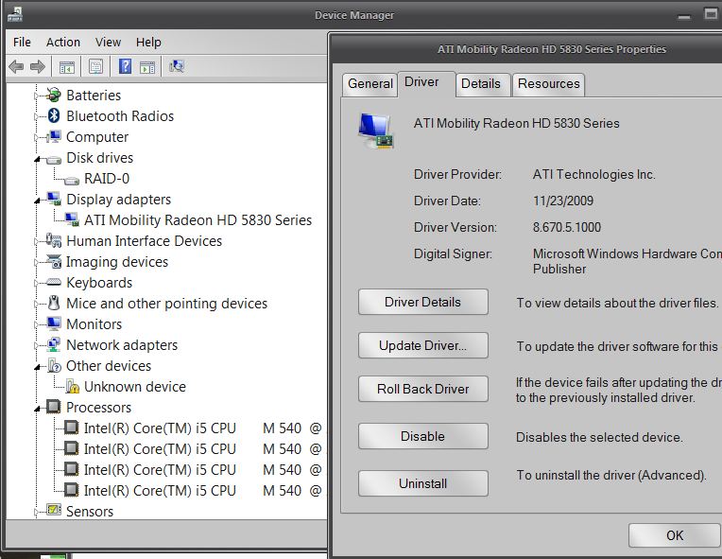The image size is (722, 559).
Task: Click the Driver Details button
Action: 422,302
